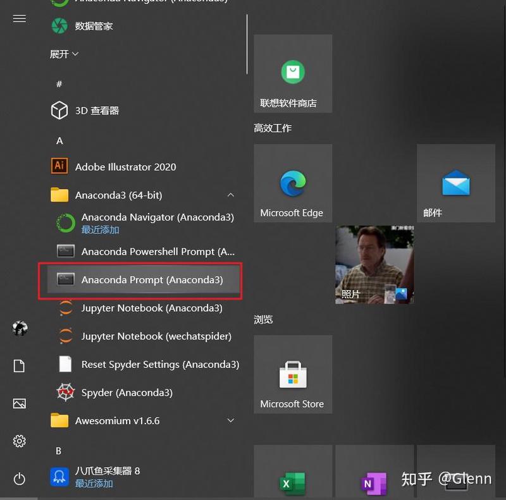Image resolution: width=506 pixels, height=500 pixels.
Task: Launch Adobe Illustrator 2020 icon
Action: pos(59,166)
